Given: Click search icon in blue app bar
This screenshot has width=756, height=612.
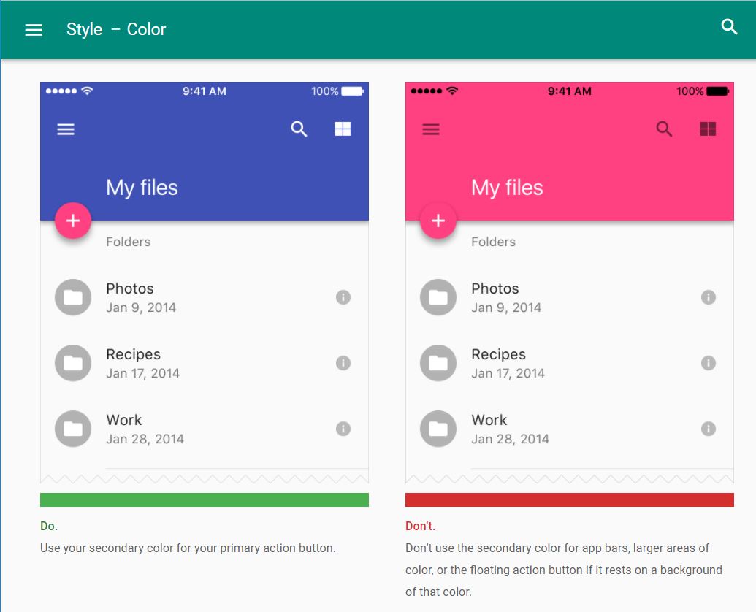Looking at the screenshot, I should point(299,129).
